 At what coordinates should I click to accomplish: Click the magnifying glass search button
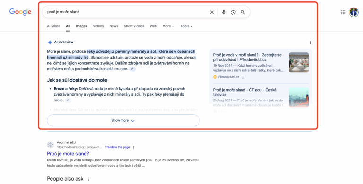click(x=242, y=12)
